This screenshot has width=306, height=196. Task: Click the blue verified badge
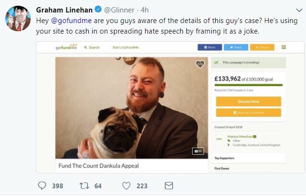pos(98,10)
